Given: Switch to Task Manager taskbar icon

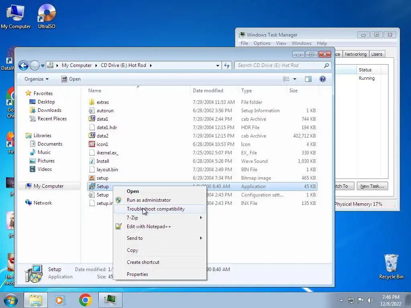Looking at the screenshot, I should pyautogui.click(x=110, y=300).
